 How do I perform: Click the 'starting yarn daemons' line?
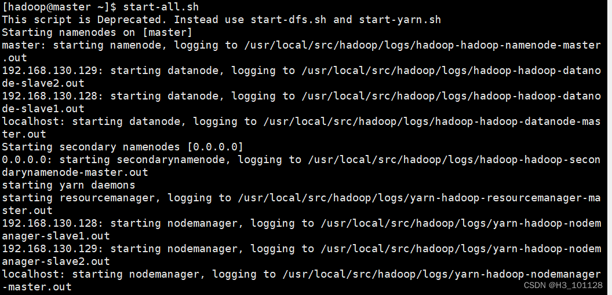(x=69, y=185)
